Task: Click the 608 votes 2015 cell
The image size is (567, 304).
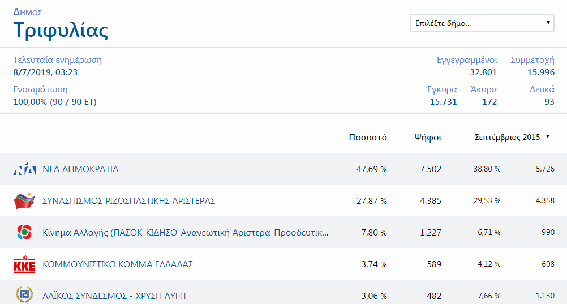Action: pyautogui.click(x=548, y=264)
